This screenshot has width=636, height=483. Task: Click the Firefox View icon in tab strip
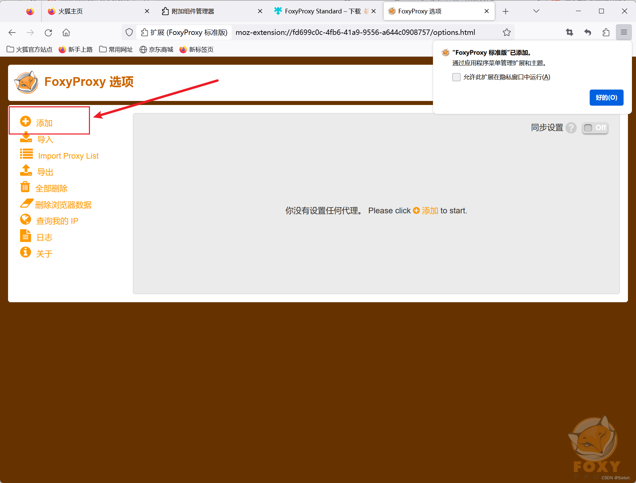click(x=30, y=11)
